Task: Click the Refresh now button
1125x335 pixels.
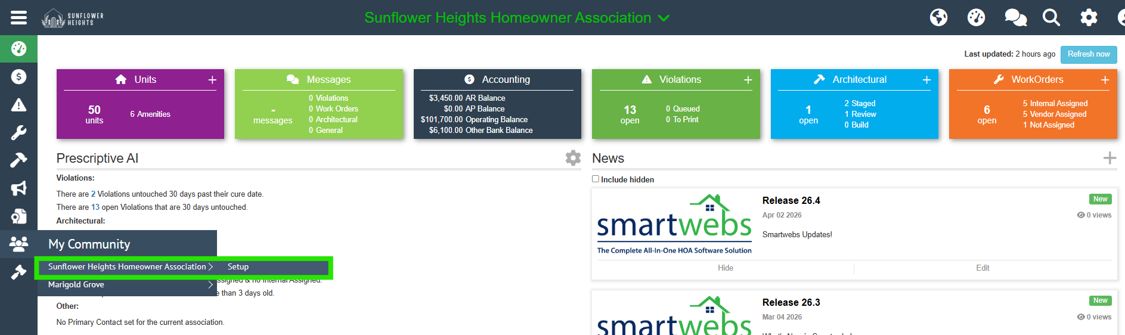Action: (x=1089, y=54)
